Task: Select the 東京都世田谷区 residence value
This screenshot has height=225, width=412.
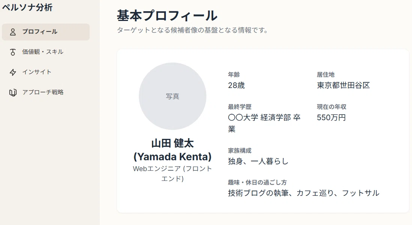Action: [x=343, y=85]
